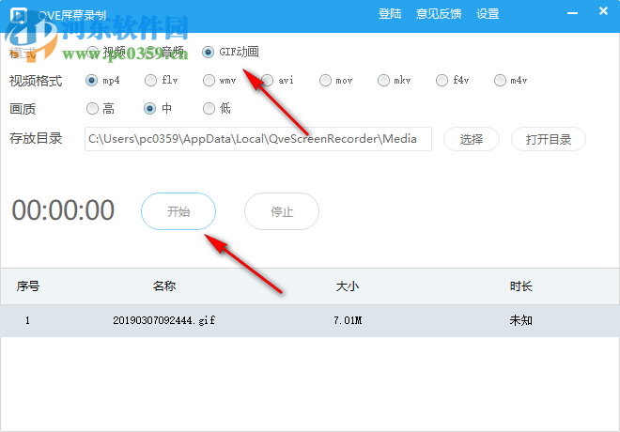
Task: Open the 登陆 login link
Action: (x=390, y=14)
